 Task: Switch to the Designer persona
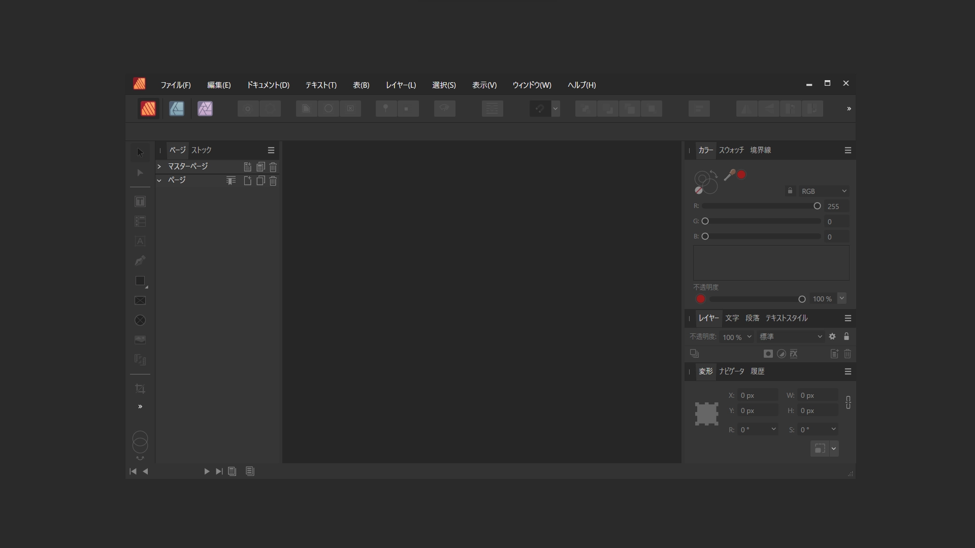[x=177, y=109]
